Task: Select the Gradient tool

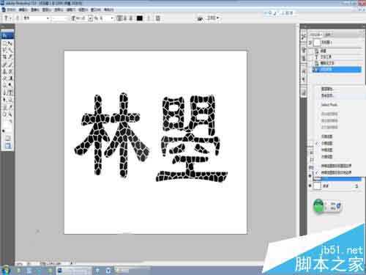Action: (x=10, y=78)
